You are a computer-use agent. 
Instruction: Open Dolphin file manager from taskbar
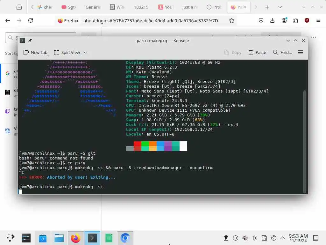point(59,238)
